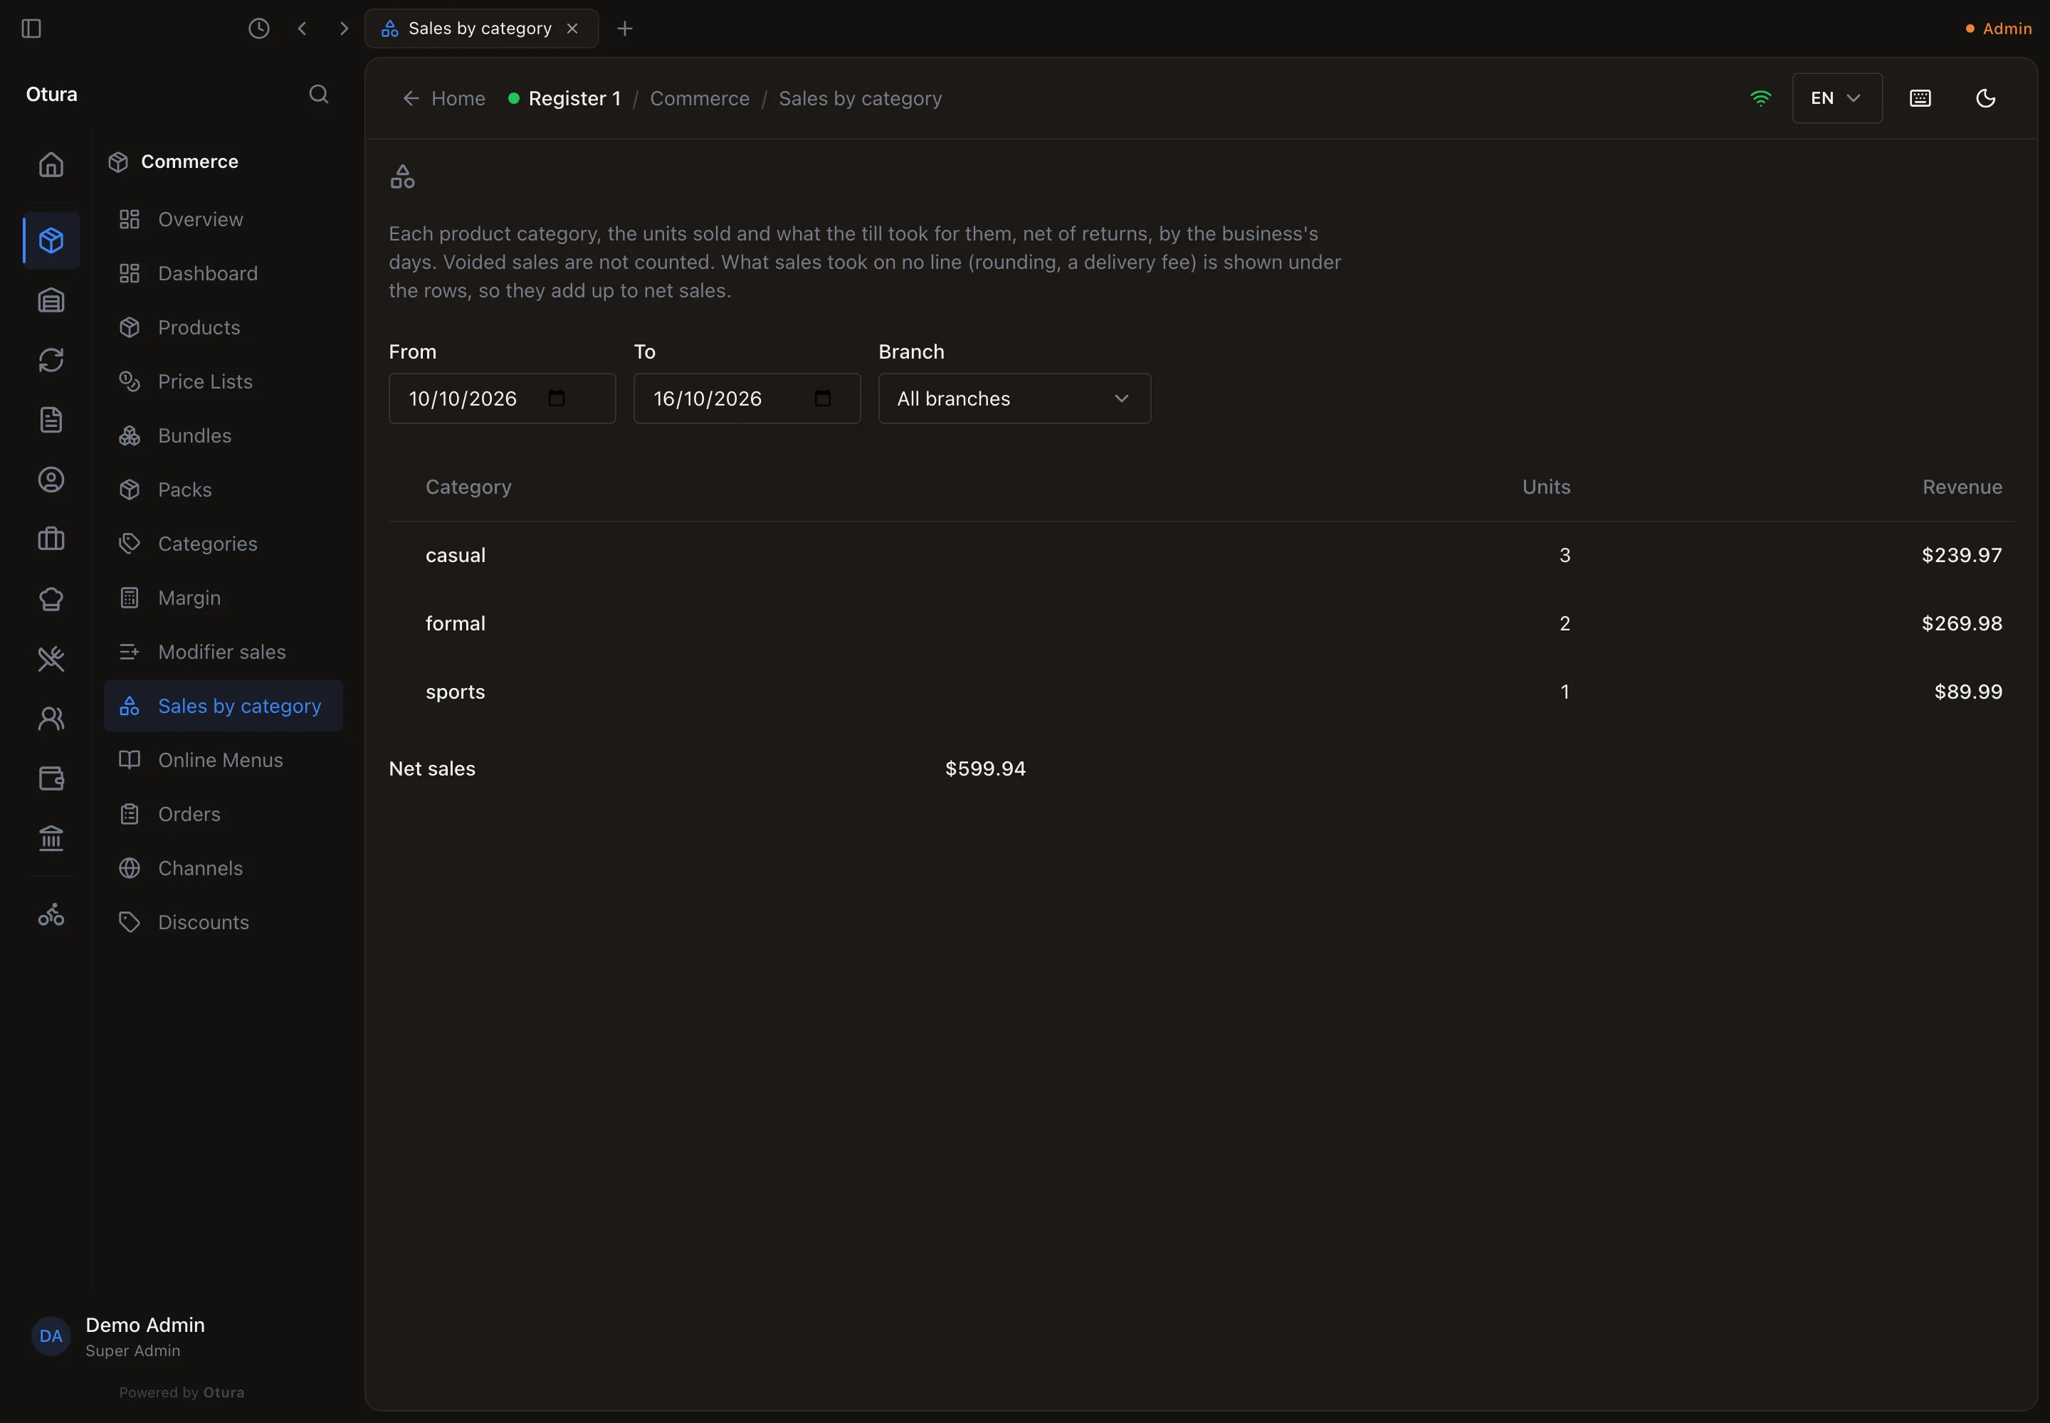The image size is (2050, 1423).
Task: Open the on-screen keyboard icon
Action: click(x=1920, y=98)
